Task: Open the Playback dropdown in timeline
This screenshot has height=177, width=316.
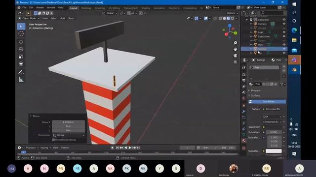Action: 32,147
